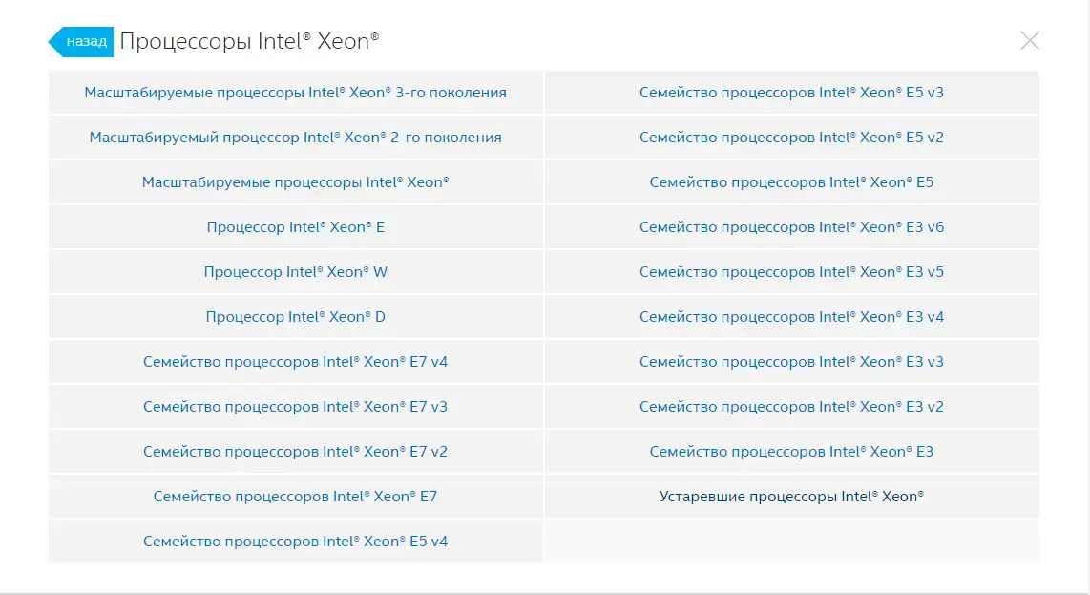Image resolution: width=1090 pixels, height=595 pixels.
Task: Open Семейство процессоров Intel Xeon E3 v6
Action: [x=792, y=227]
